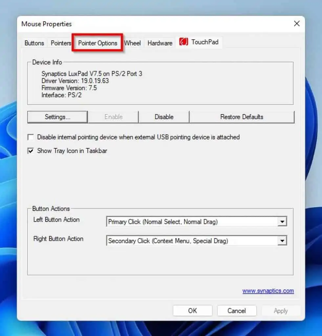The height and width of the screenshot is (336, 322).
Task: Switch to the Pointers tab
Action: pyautogui.click(x=61, y=43)
